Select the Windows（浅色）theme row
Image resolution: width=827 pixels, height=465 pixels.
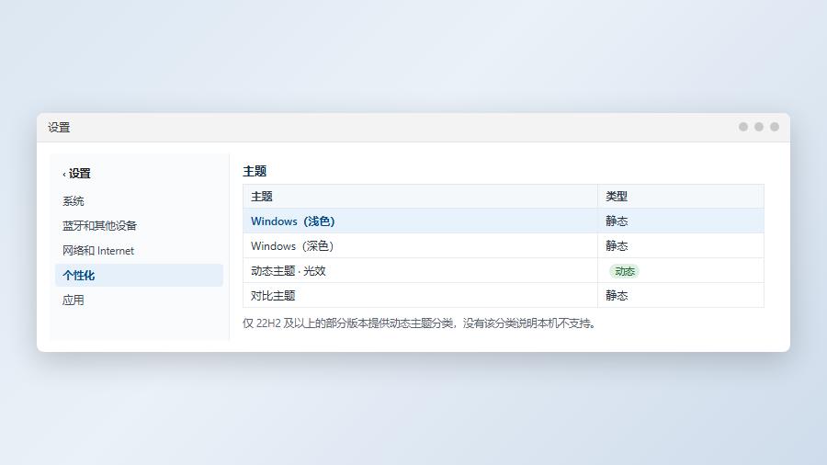point(504,221)
